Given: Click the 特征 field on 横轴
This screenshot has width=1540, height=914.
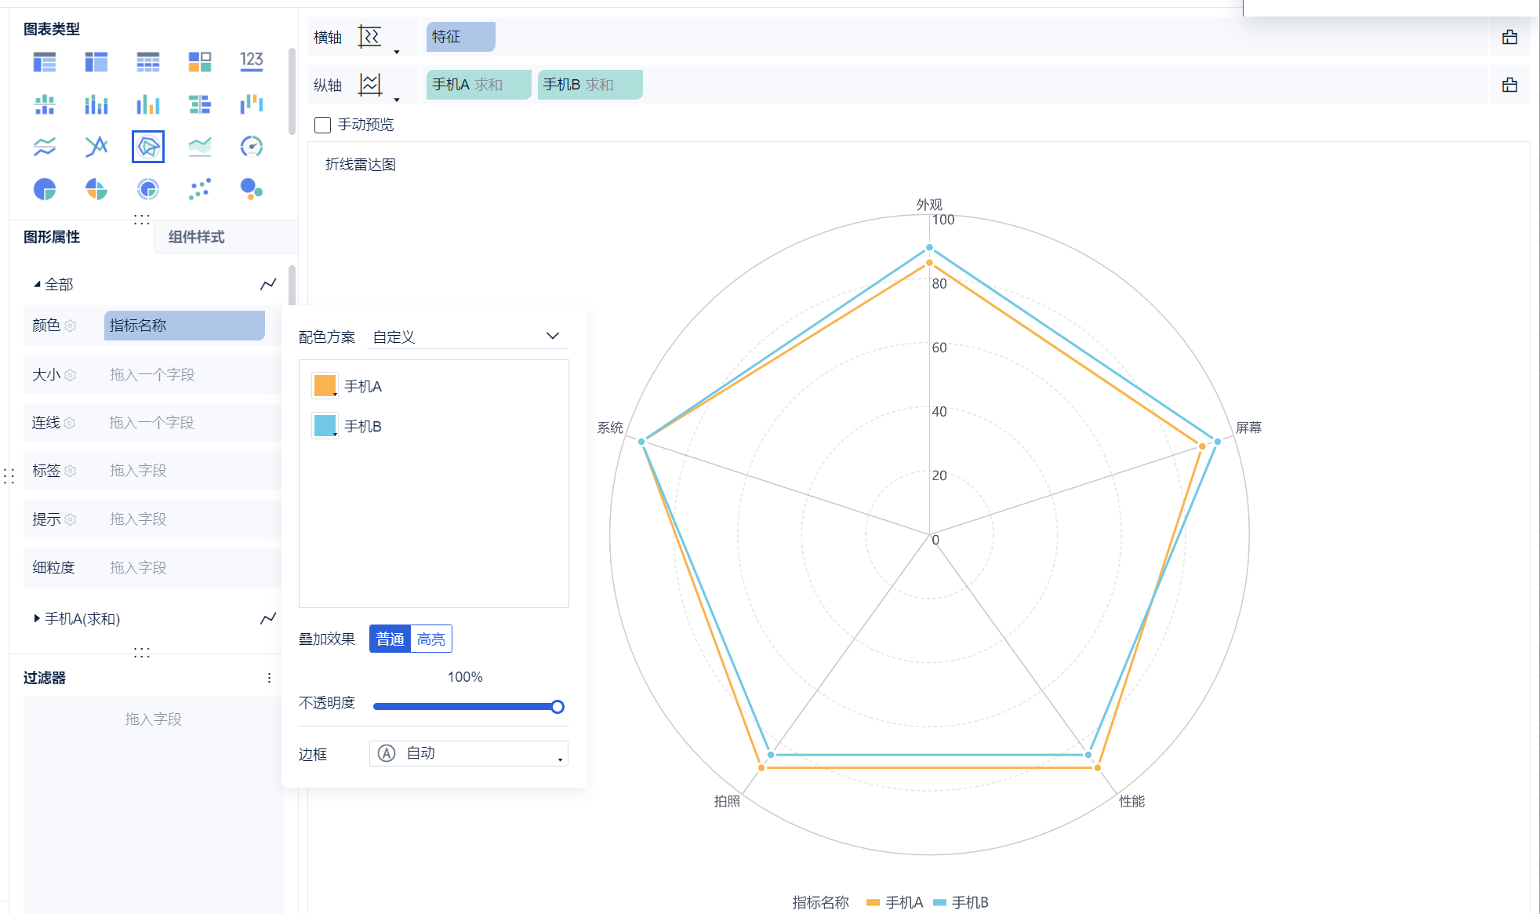Looking at the screenshot, I should pos(460,37).
